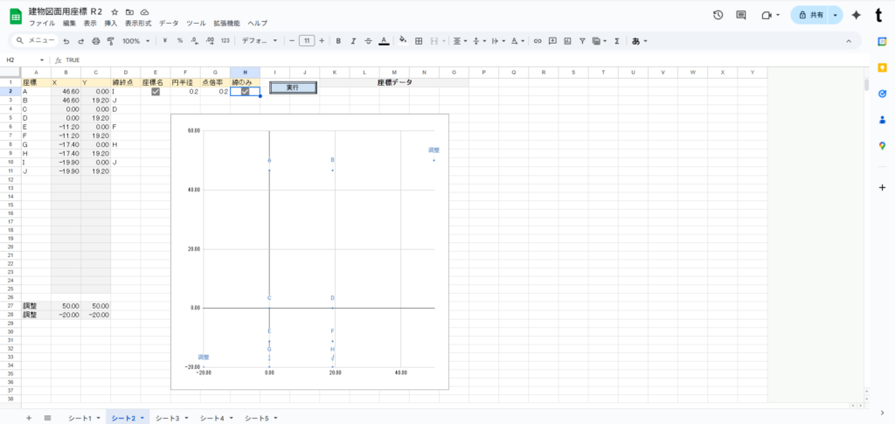
Task: Open the 表示形式 menu
Action: pos(138,24)
